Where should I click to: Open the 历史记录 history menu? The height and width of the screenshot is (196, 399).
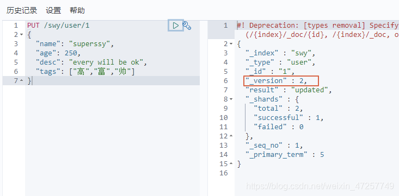click(x=22, y=10)
